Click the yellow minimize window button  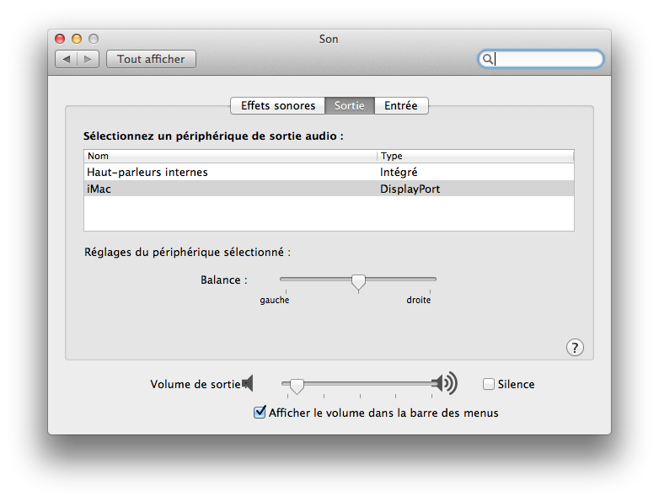coord(77,39)
